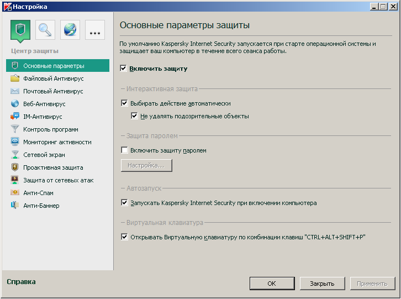Select Основные параметры in sidebar
The height and width of the screenshot is (299, 401).
58,66
